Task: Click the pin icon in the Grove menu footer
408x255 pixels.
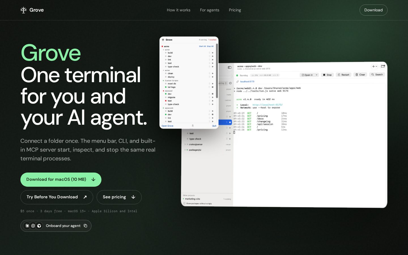Action: click(193, 126)
